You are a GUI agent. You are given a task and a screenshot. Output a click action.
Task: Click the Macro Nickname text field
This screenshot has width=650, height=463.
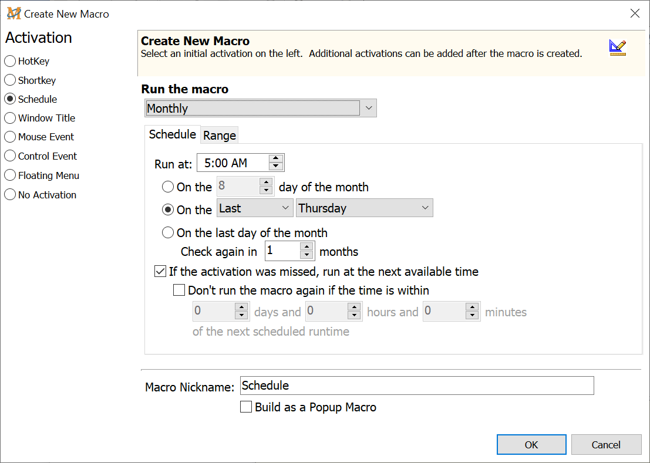[x=417, y=386]
